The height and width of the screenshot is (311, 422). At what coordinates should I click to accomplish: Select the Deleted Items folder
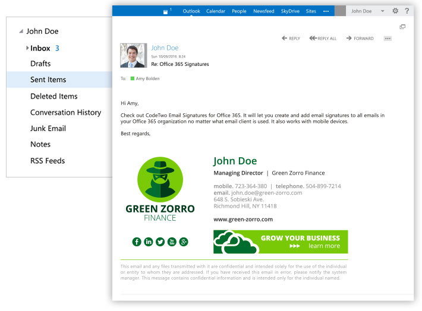click(x=54, y=96)
